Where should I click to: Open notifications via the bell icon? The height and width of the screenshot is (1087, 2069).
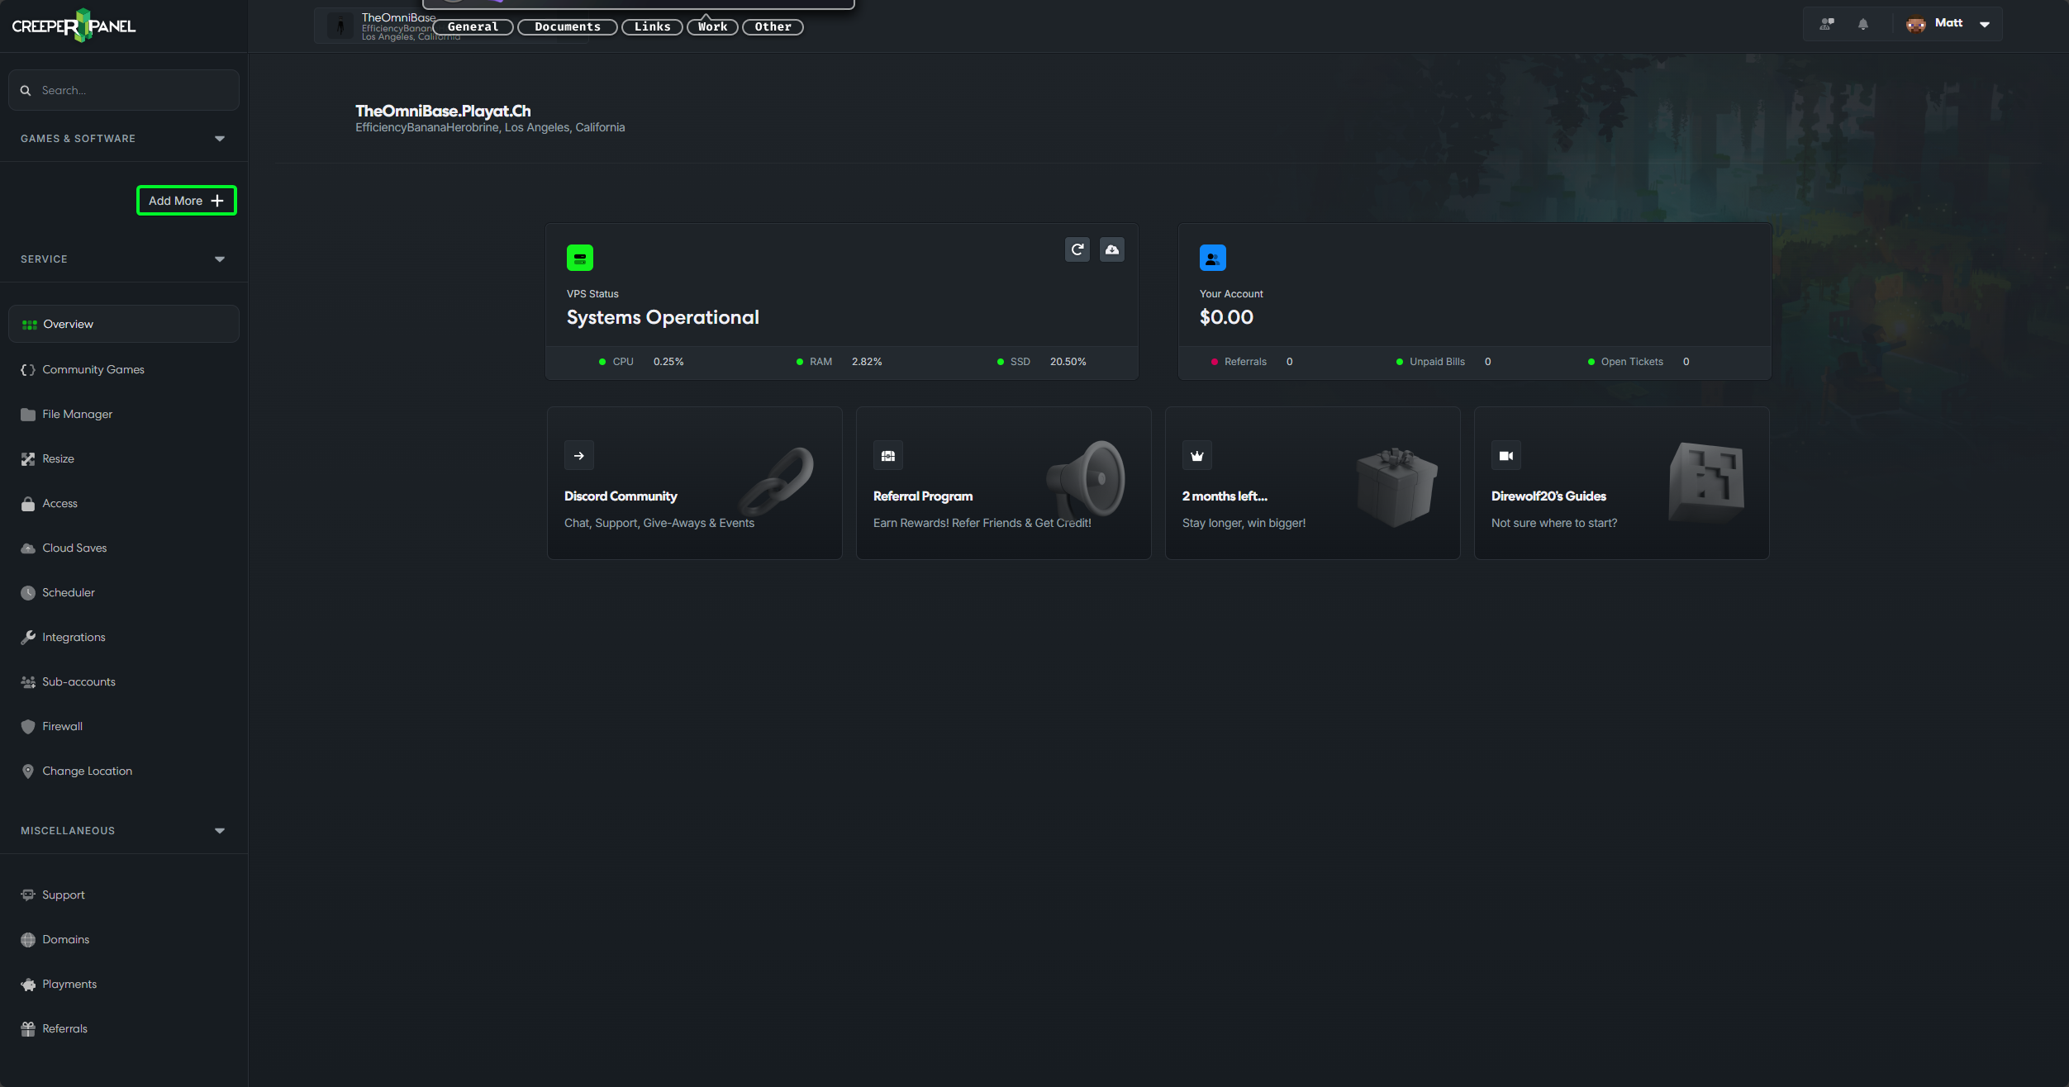pyautogui.click(x=1863, y=24)
